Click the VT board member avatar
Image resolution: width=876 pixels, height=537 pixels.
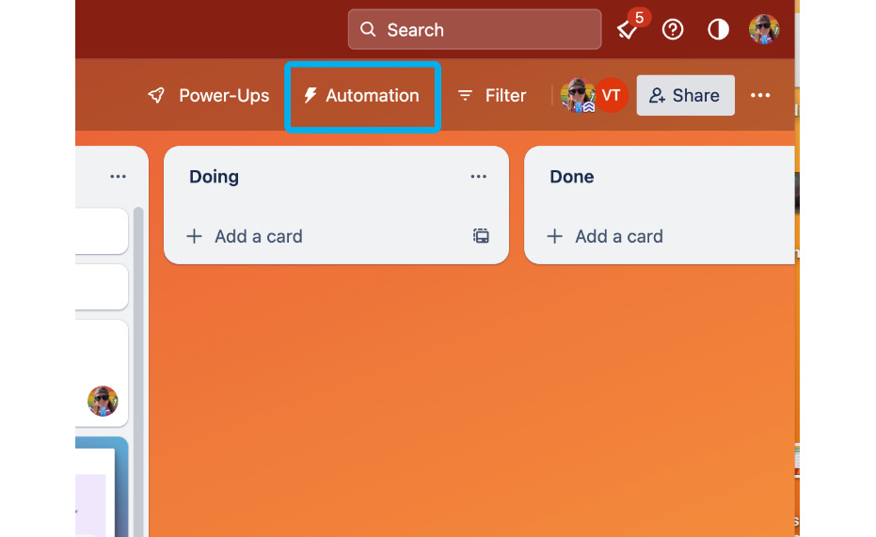[x=612, y=95]
